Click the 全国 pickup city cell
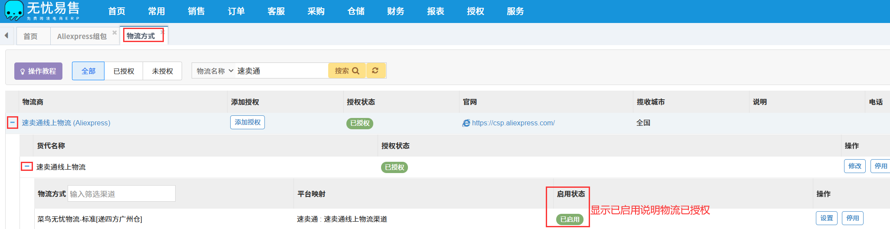Image resolution: width=890 pixels, height=229 pixels. click(x=643, y=123)
